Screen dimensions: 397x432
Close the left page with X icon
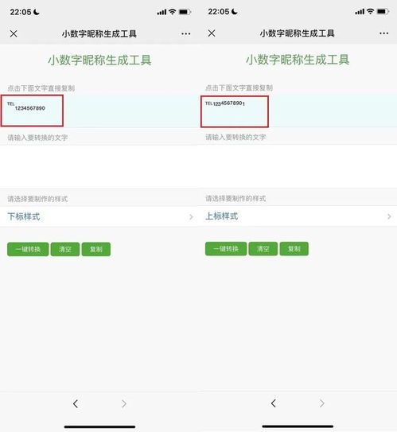click(14, 34)
